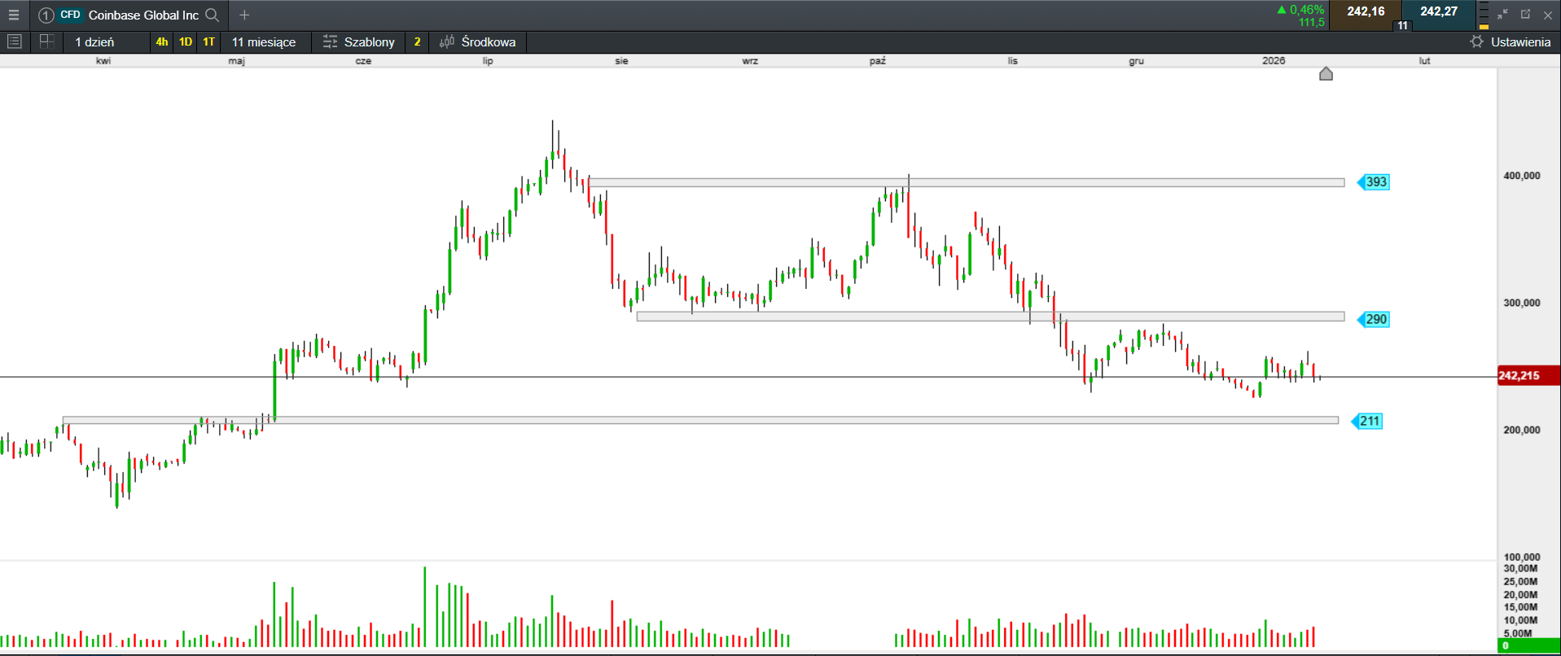Viewport: 1561px width, 656px height.
Task: Click the Ustawienia gear icon
Action: 1477,42
